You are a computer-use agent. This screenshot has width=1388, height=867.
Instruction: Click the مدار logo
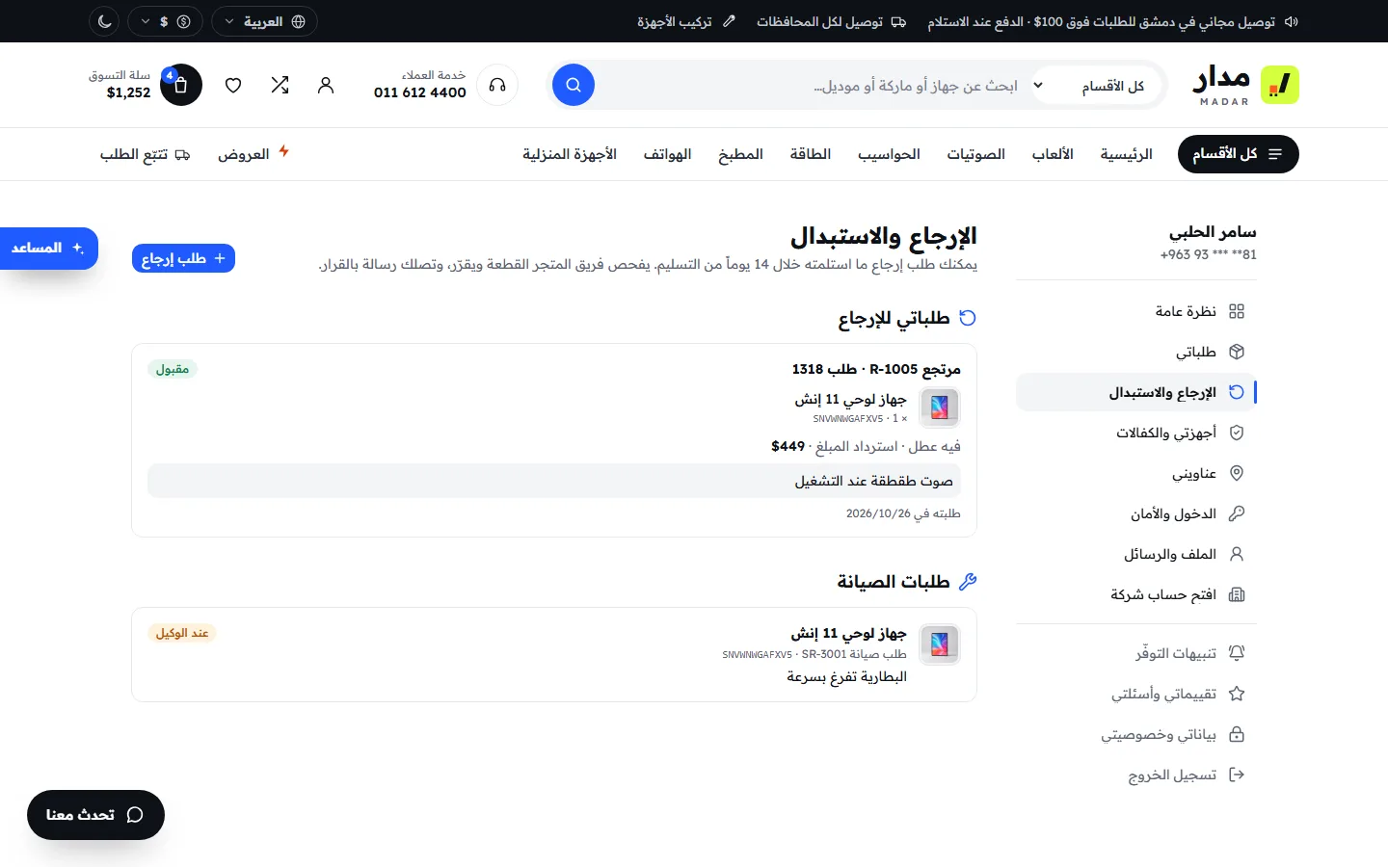(x=1245, y=85)
